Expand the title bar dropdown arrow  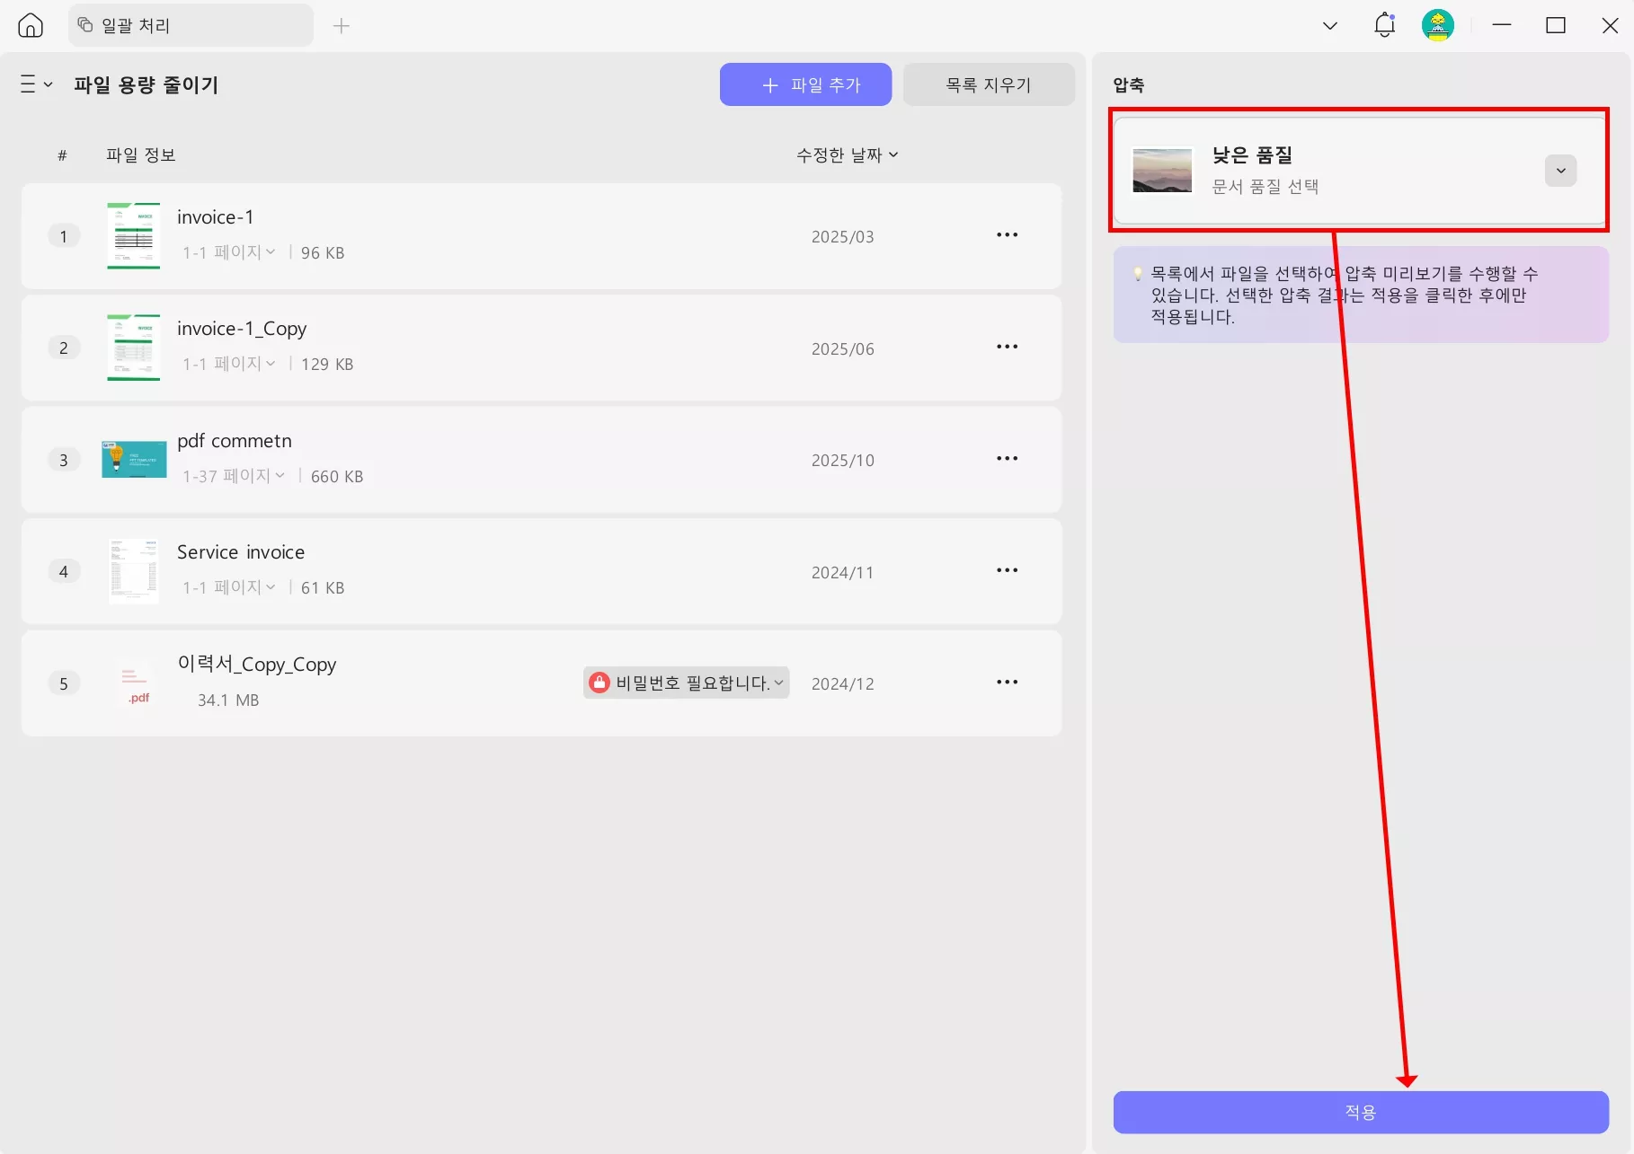1330,26
